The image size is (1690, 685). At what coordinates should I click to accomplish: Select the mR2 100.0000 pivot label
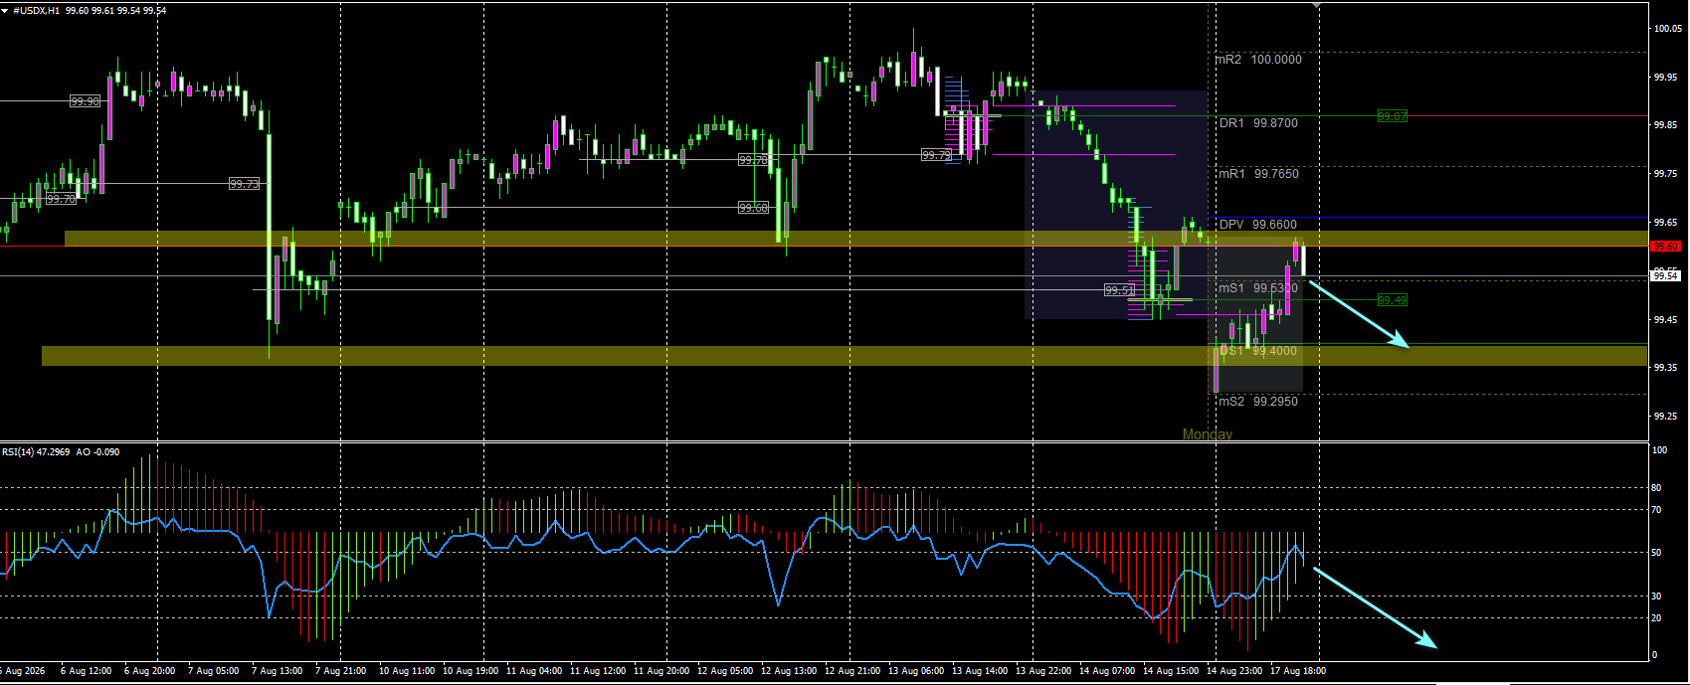[x=1258, y=60]
